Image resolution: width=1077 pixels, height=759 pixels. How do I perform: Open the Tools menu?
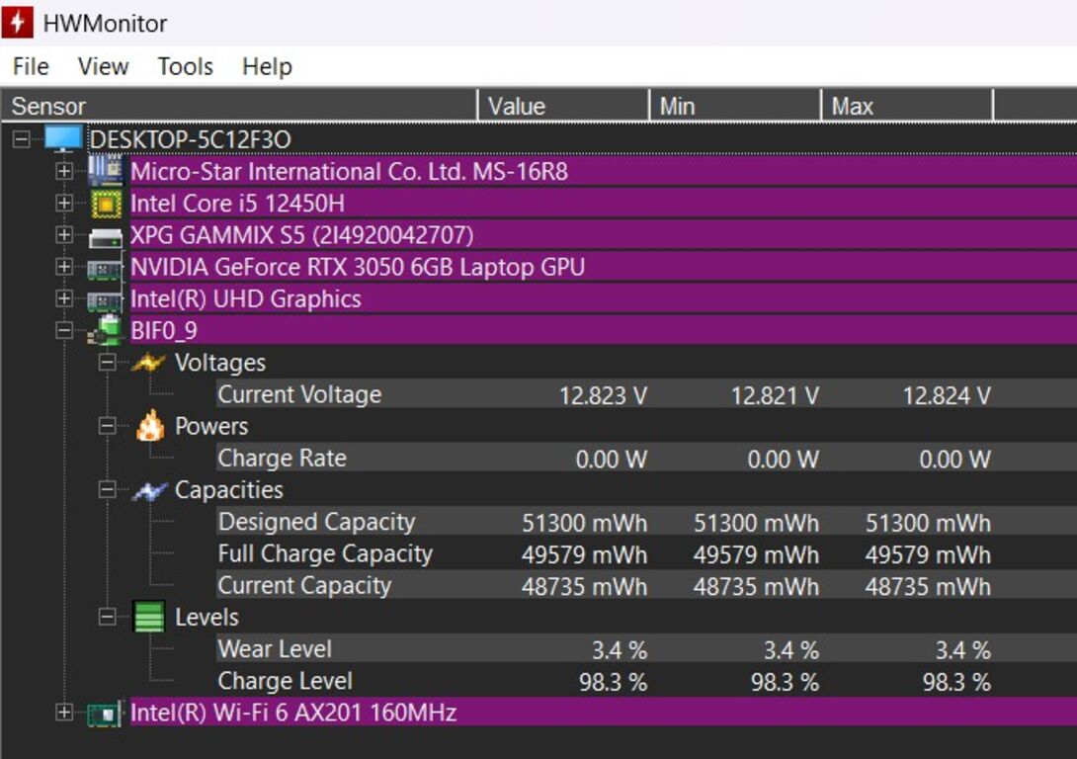click(x=186, y=66)
